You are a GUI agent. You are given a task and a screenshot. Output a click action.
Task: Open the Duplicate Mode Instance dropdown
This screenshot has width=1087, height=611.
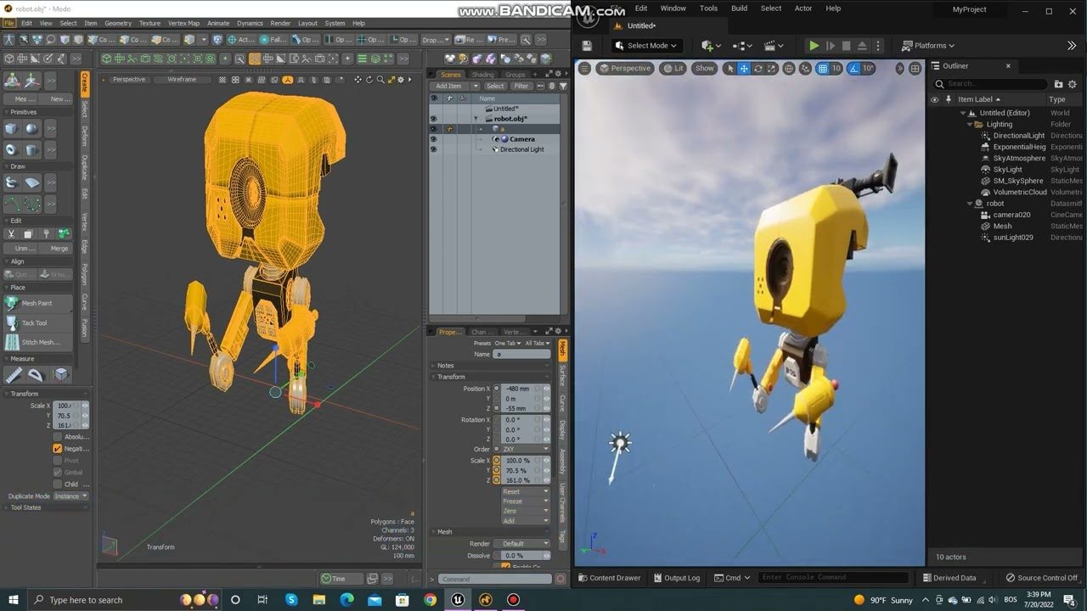(x=70, y=496)
